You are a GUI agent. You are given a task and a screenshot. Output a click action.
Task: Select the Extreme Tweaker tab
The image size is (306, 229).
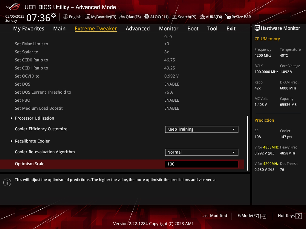click(x=96, y=28)
